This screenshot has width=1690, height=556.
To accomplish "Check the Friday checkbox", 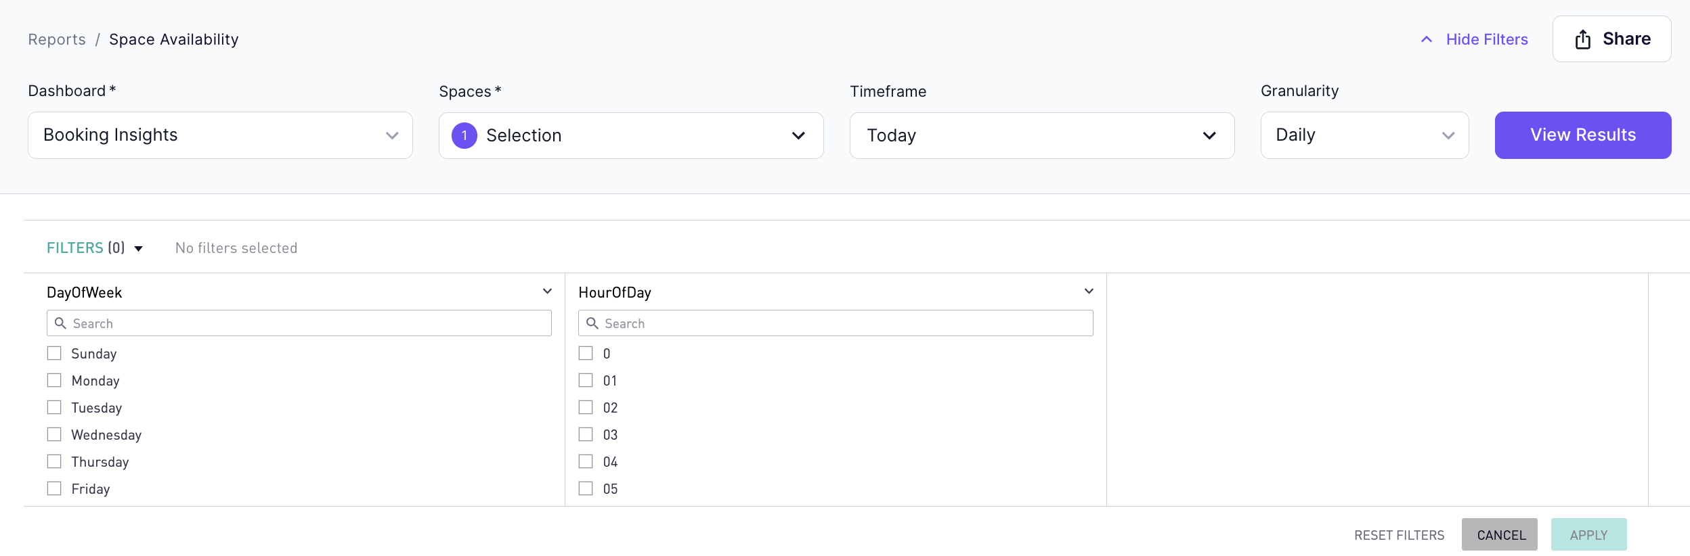I will (x=54, y=488).
